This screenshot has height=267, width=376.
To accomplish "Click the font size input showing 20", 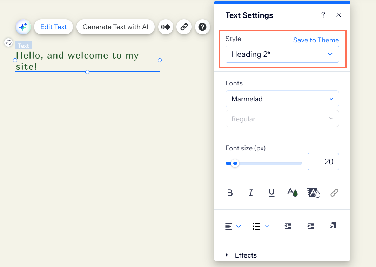I will pyautogui.click(x=323, y=162).
